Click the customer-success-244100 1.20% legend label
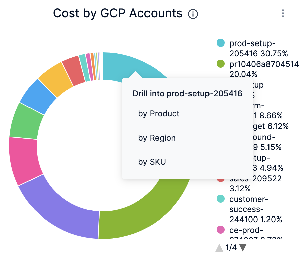 click(255, 209)
